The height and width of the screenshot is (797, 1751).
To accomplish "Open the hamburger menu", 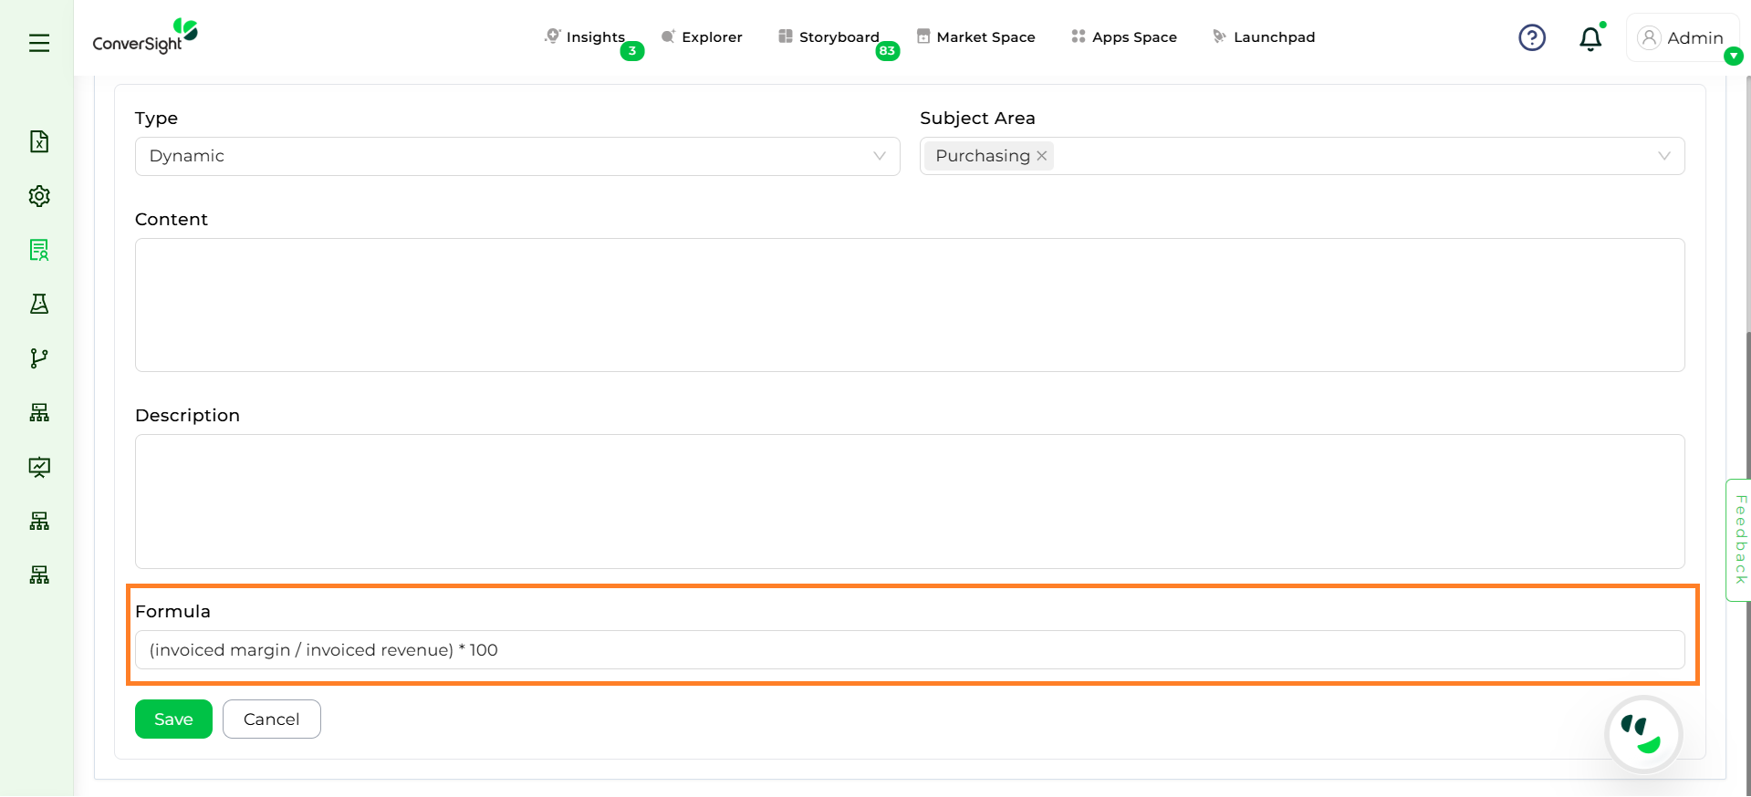I will 39,43.
